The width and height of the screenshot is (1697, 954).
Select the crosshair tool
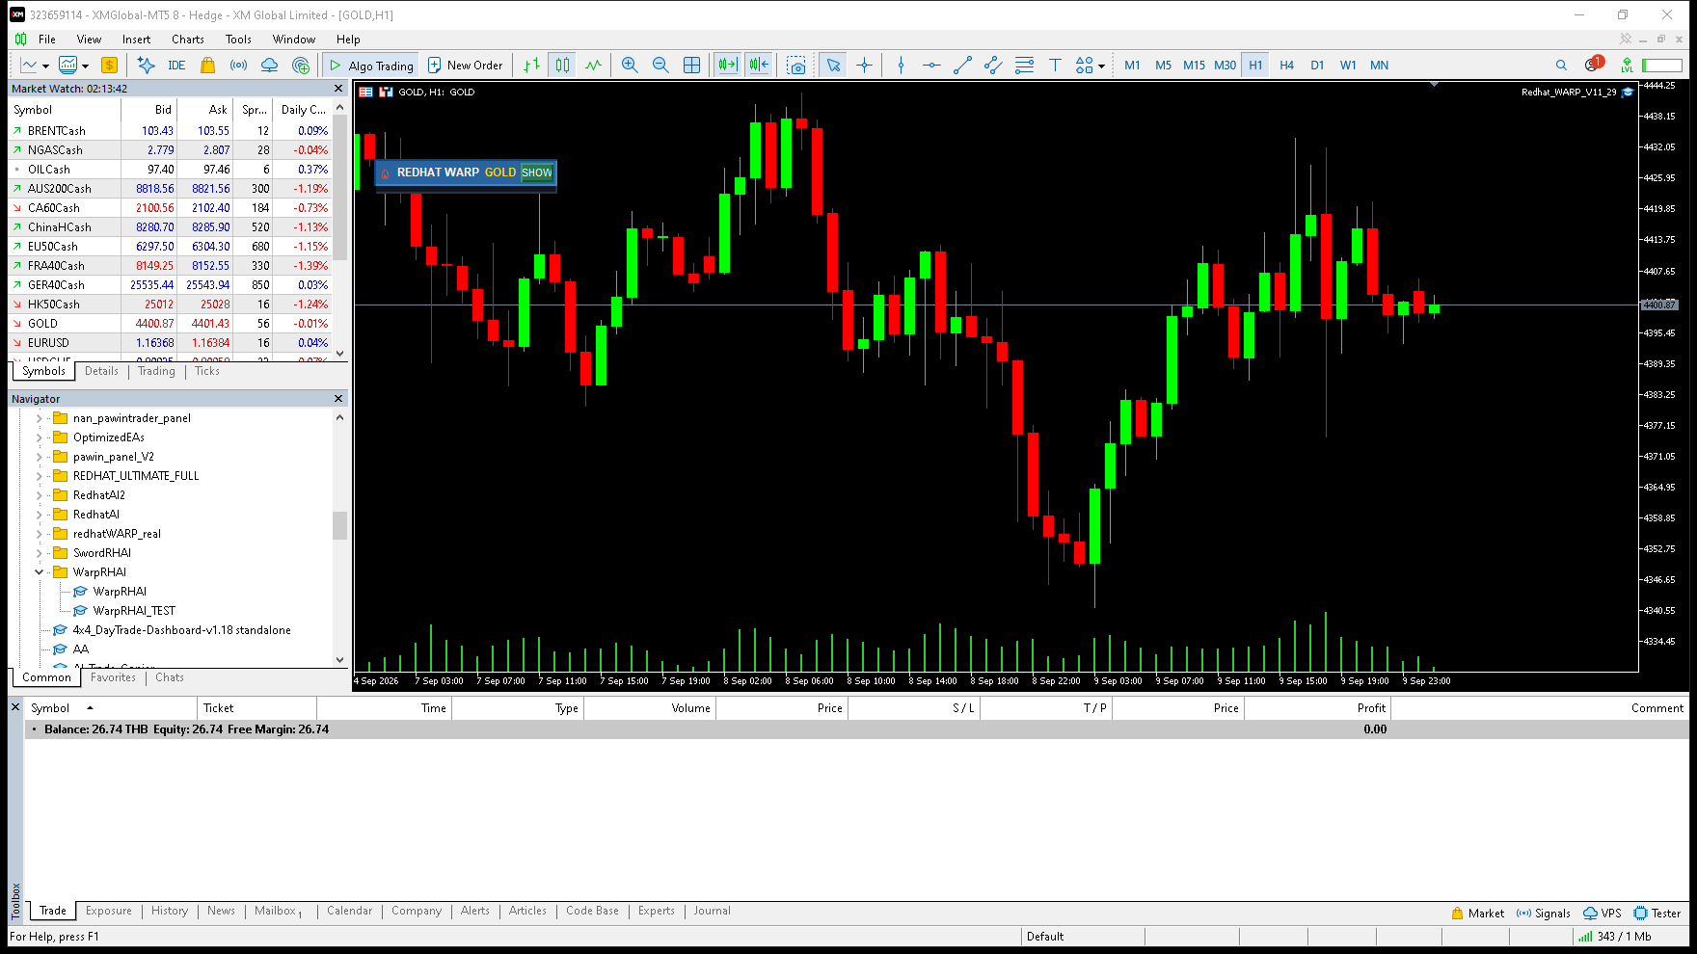point(864,66)
